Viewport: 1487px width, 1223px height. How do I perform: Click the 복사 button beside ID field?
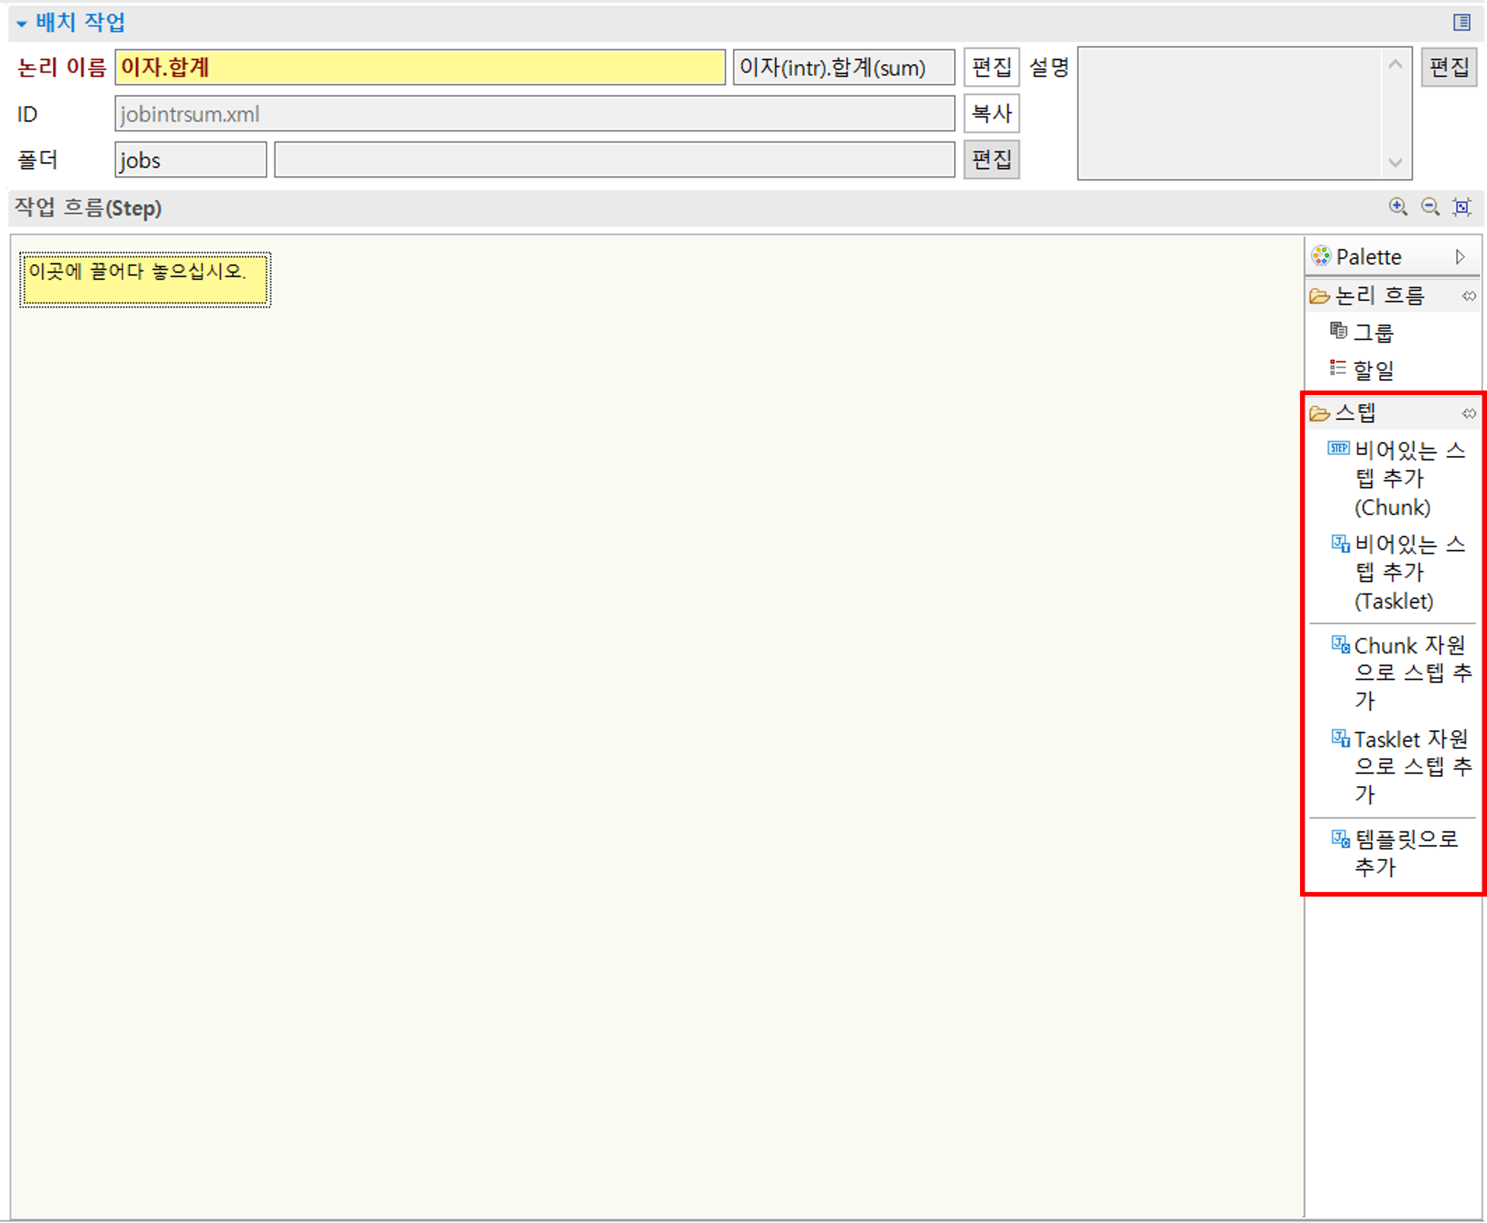pos(990,114)
